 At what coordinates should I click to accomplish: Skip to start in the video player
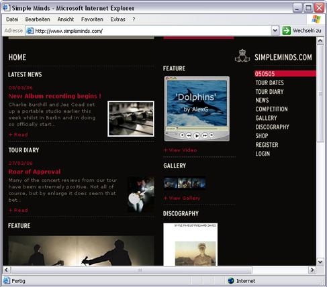(x=182, y=135)
